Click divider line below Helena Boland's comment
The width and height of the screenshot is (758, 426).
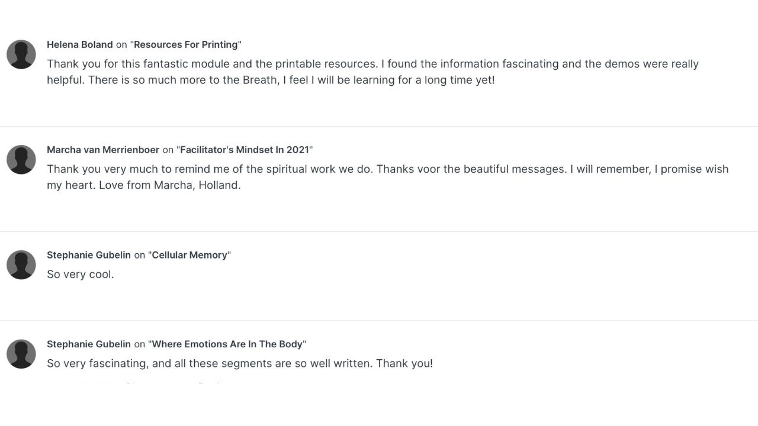click(379, 127)
